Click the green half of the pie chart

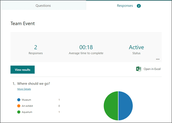(111, 106)
